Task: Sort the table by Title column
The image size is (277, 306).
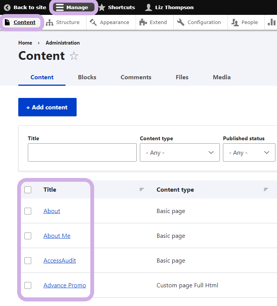Action: pyautogui.click(x=50, y=189)
